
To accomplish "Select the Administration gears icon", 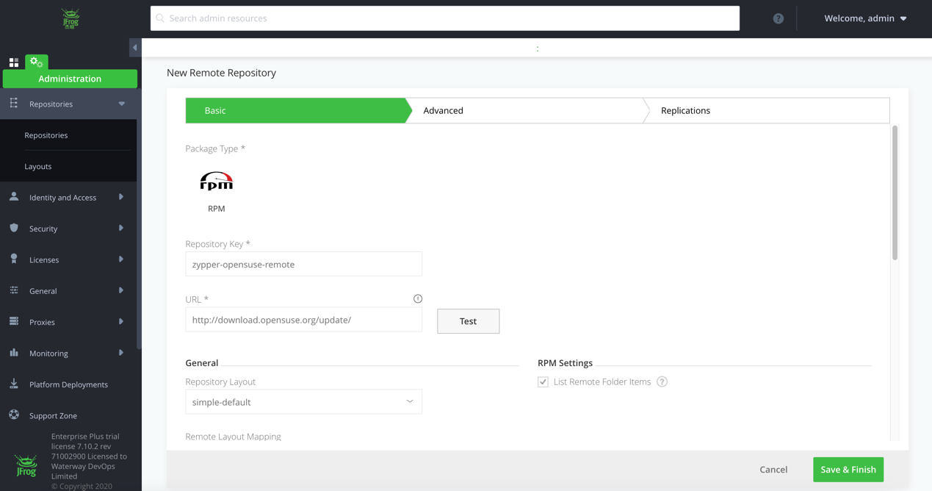I will point(36,62).
